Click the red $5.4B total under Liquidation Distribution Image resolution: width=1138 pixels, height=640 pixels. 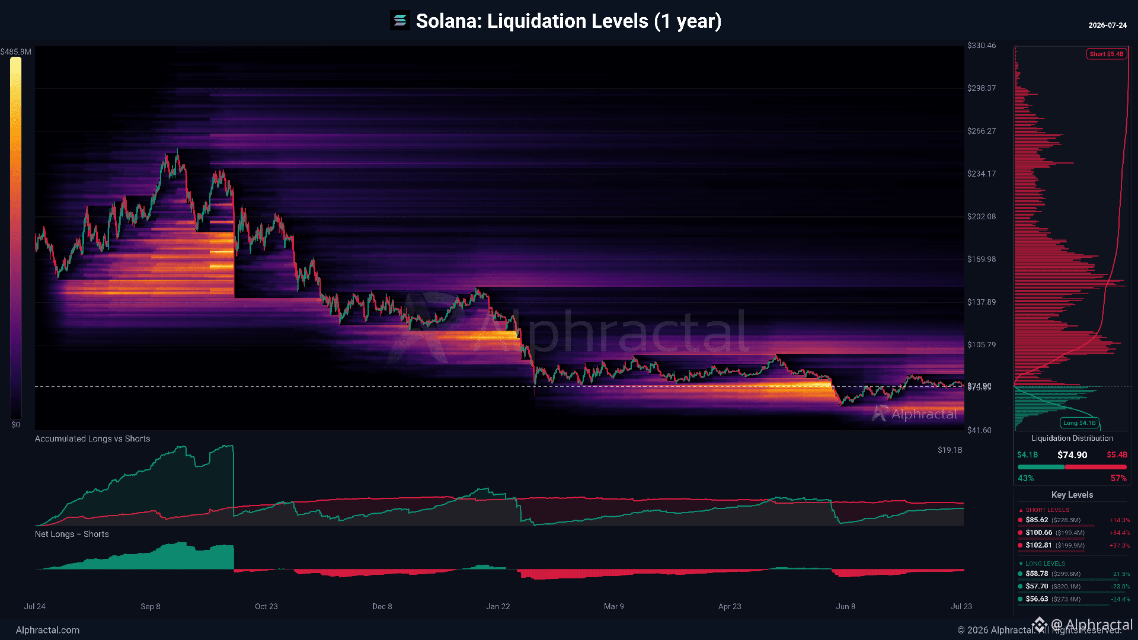pos(1117,455)
